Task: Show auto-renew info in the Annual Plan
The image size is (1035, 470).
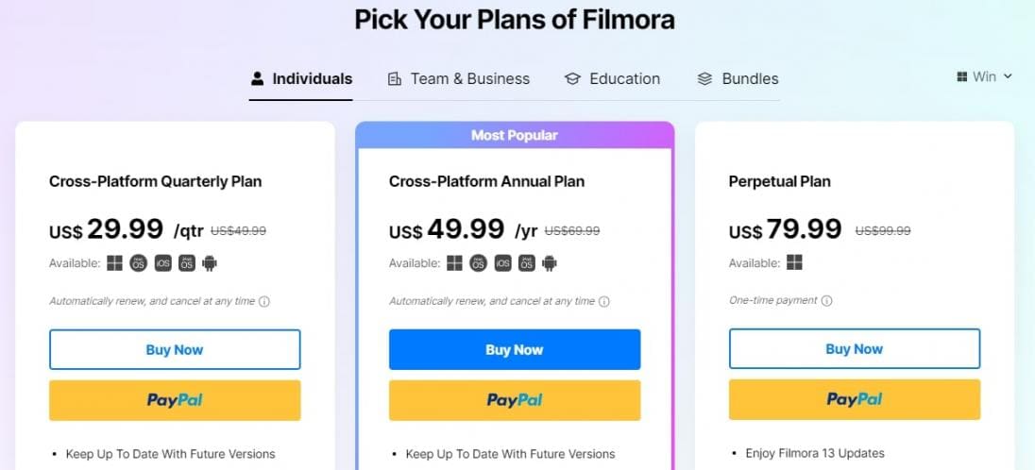Action: pyautogui.click(x=604, y=302)
